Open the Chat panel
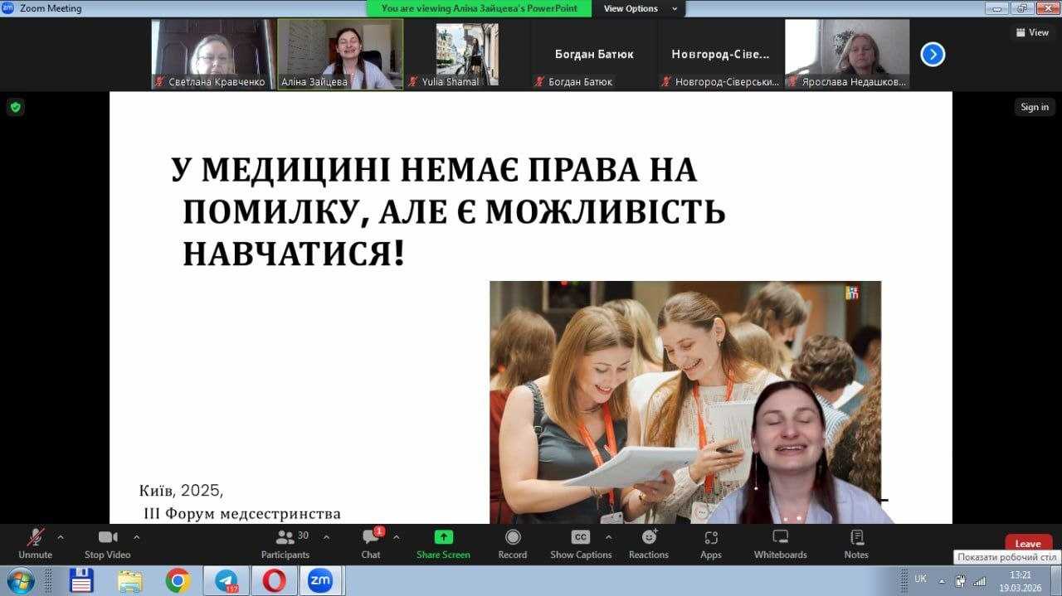 click(x=371, y=538)
